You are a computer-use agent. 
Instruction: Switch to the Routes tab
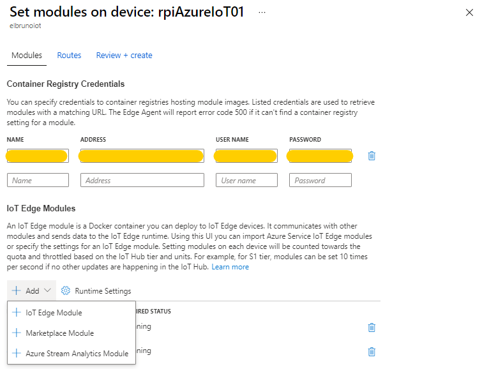click(x=69, y=56)
